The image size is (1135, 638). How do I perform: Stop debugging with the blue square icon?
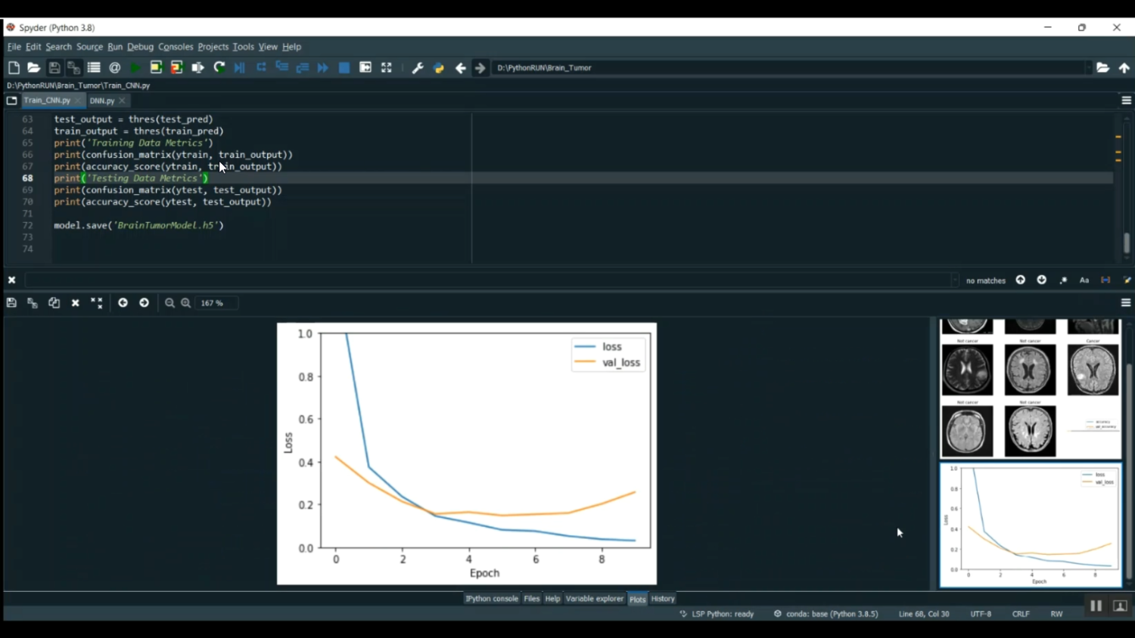tap(344, 68)
